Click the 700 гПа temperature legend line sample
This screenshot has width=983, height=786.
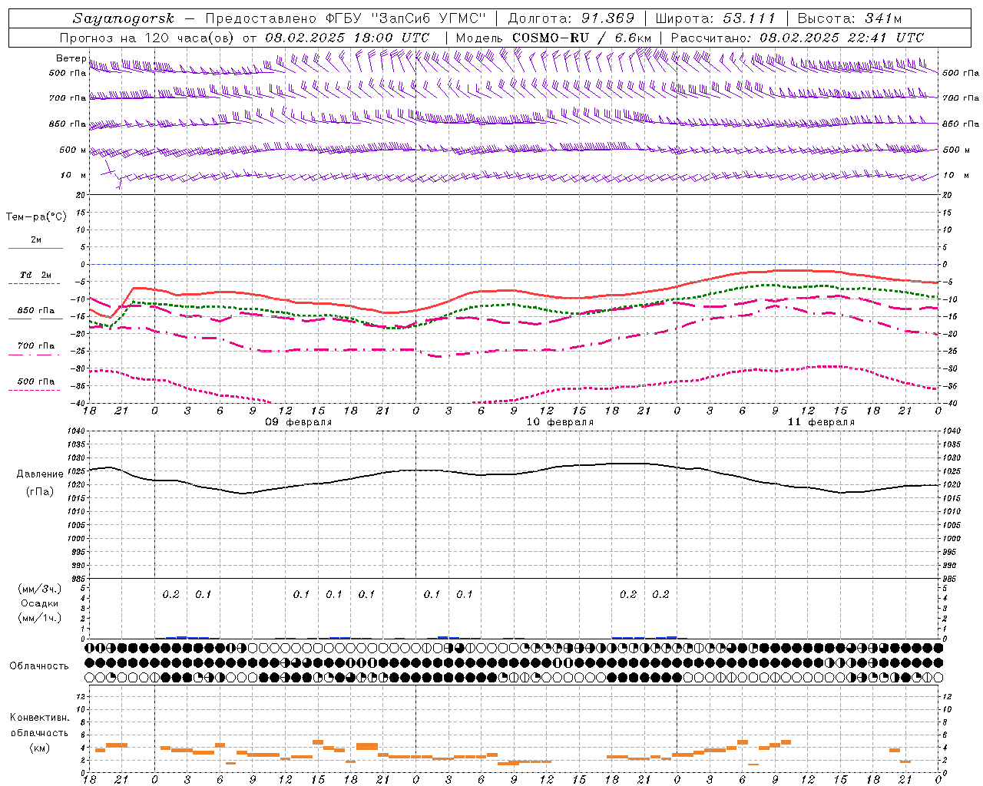(x=35, y=355)
